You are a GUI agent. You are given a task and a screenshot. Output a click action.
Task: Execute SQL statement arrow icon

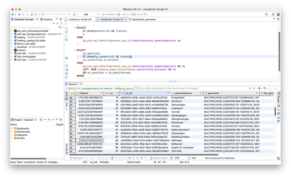(x=66, y=24)
